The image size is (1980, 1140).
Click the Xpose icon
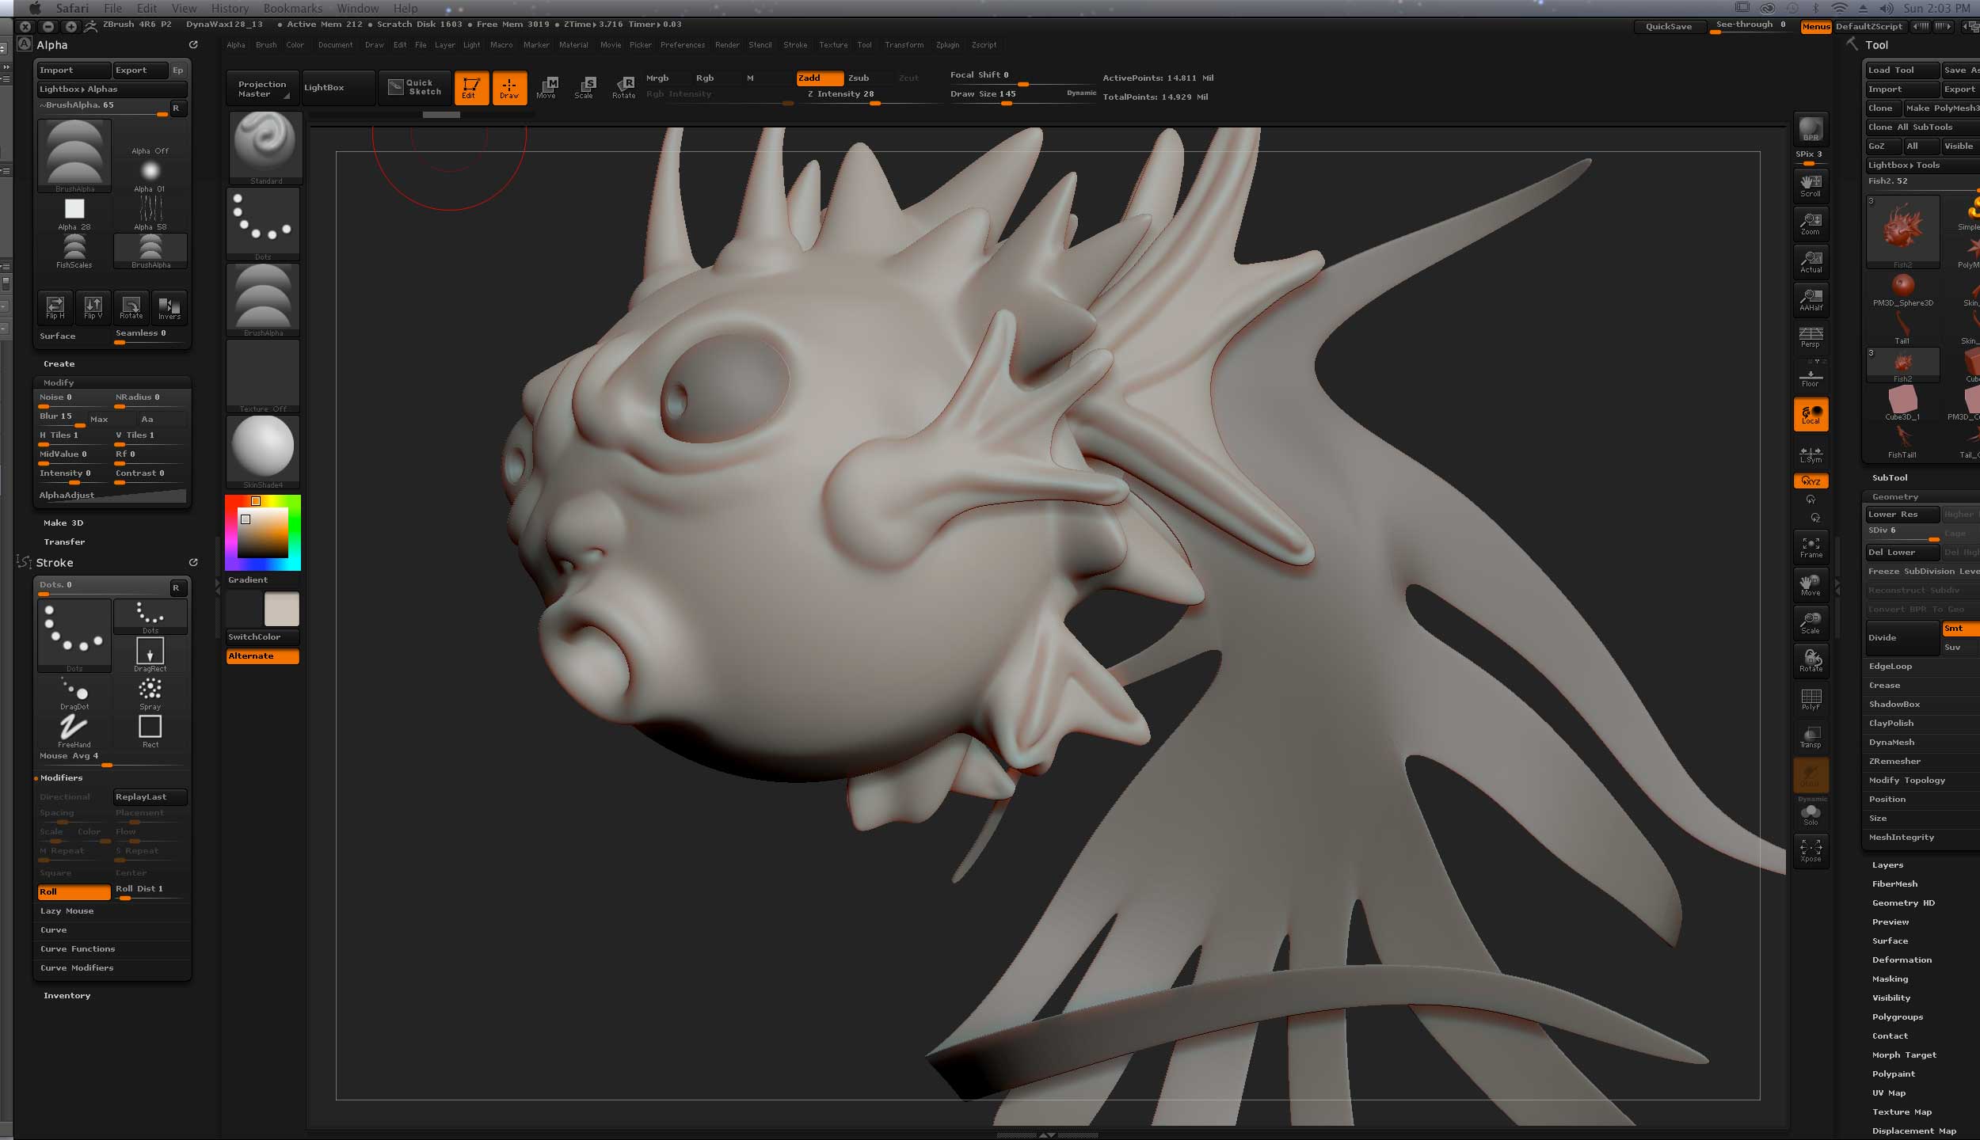1811,851
